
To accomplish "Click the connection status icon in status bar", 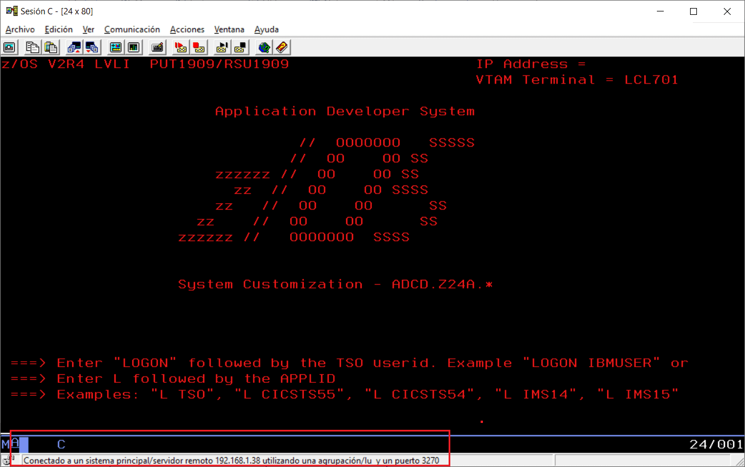I will pyautogui.click(x=8, y=459).
